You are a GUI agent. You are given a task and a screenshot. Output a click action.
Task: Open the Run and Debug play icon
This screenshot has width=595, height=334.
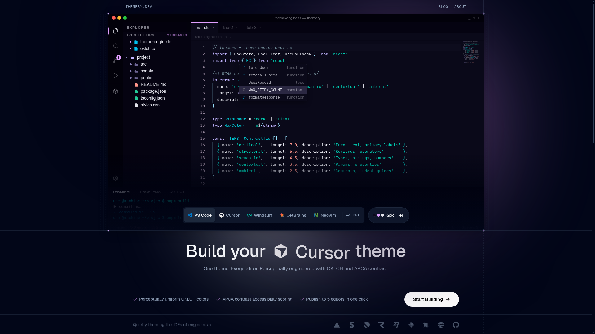(x=116, y=75)
